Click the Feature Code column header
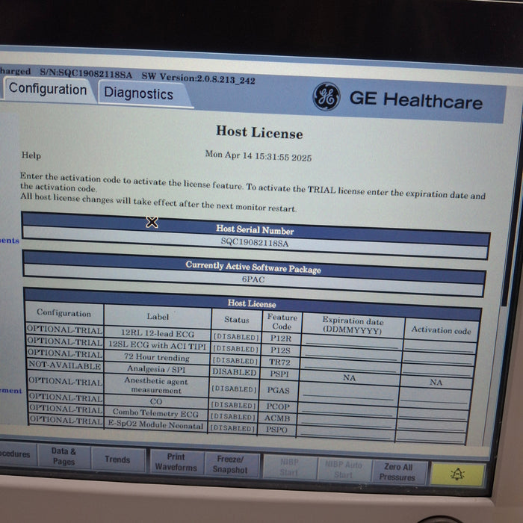 (282, 321)
